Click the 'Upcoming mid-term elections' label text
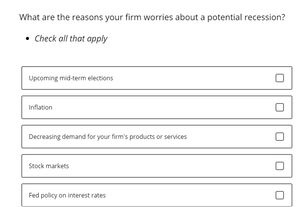Screen dimensions: 308x207 coord(71,78)
